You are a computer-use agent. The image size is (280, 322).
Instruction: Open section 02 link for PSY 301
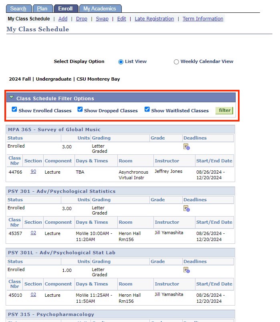[x=33, y=233]
